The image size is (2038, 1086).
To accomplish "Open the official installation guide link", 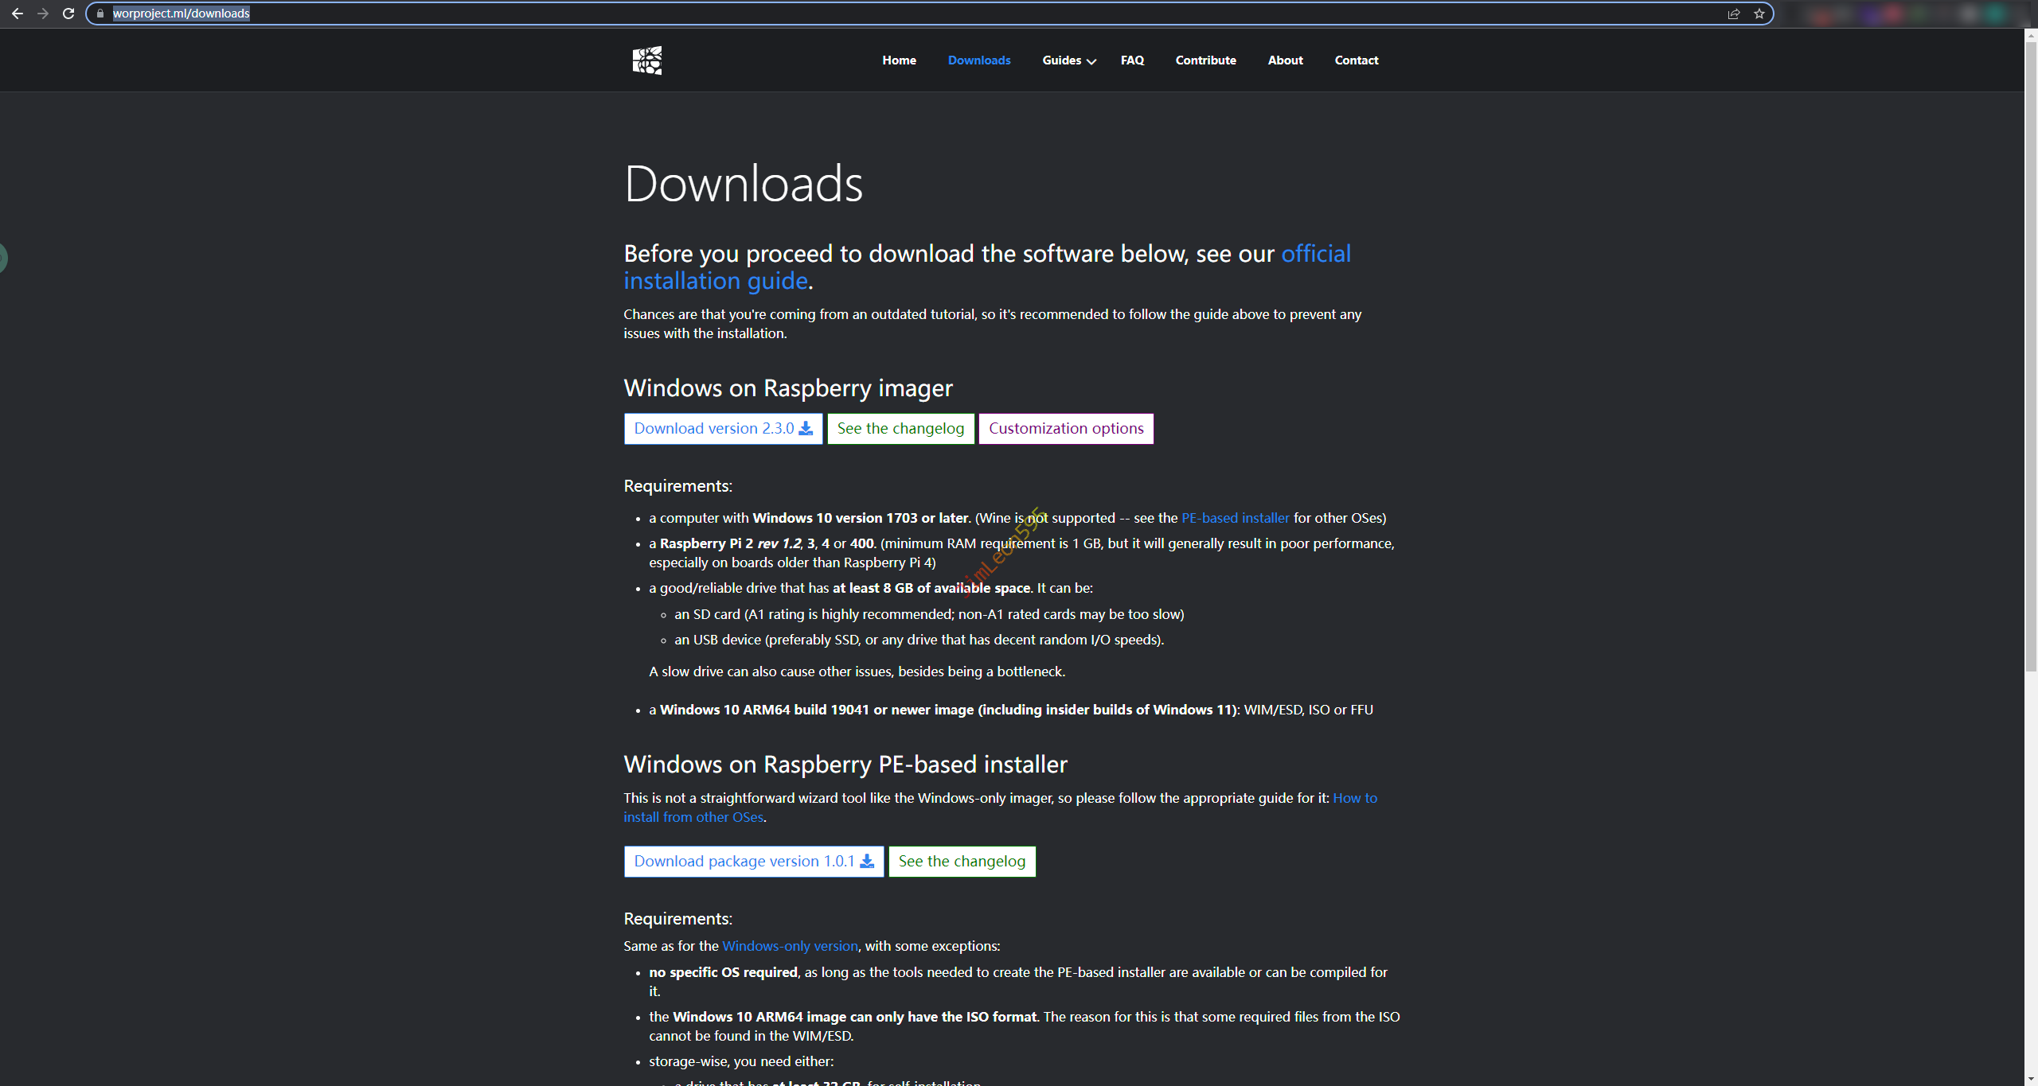I will pyautogui.click(x=715, y=281).
